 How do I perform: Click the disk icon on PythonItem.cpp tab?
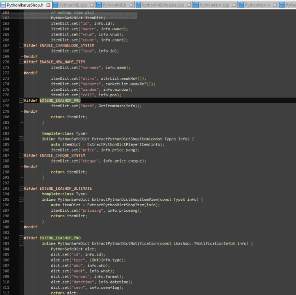click(x=196, y=5)
